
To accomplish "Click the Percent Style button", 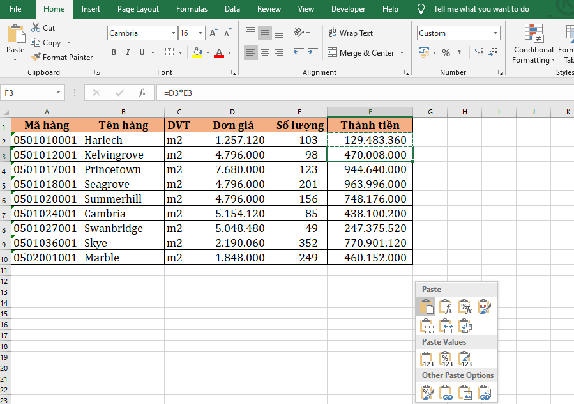I will (446, 52).
